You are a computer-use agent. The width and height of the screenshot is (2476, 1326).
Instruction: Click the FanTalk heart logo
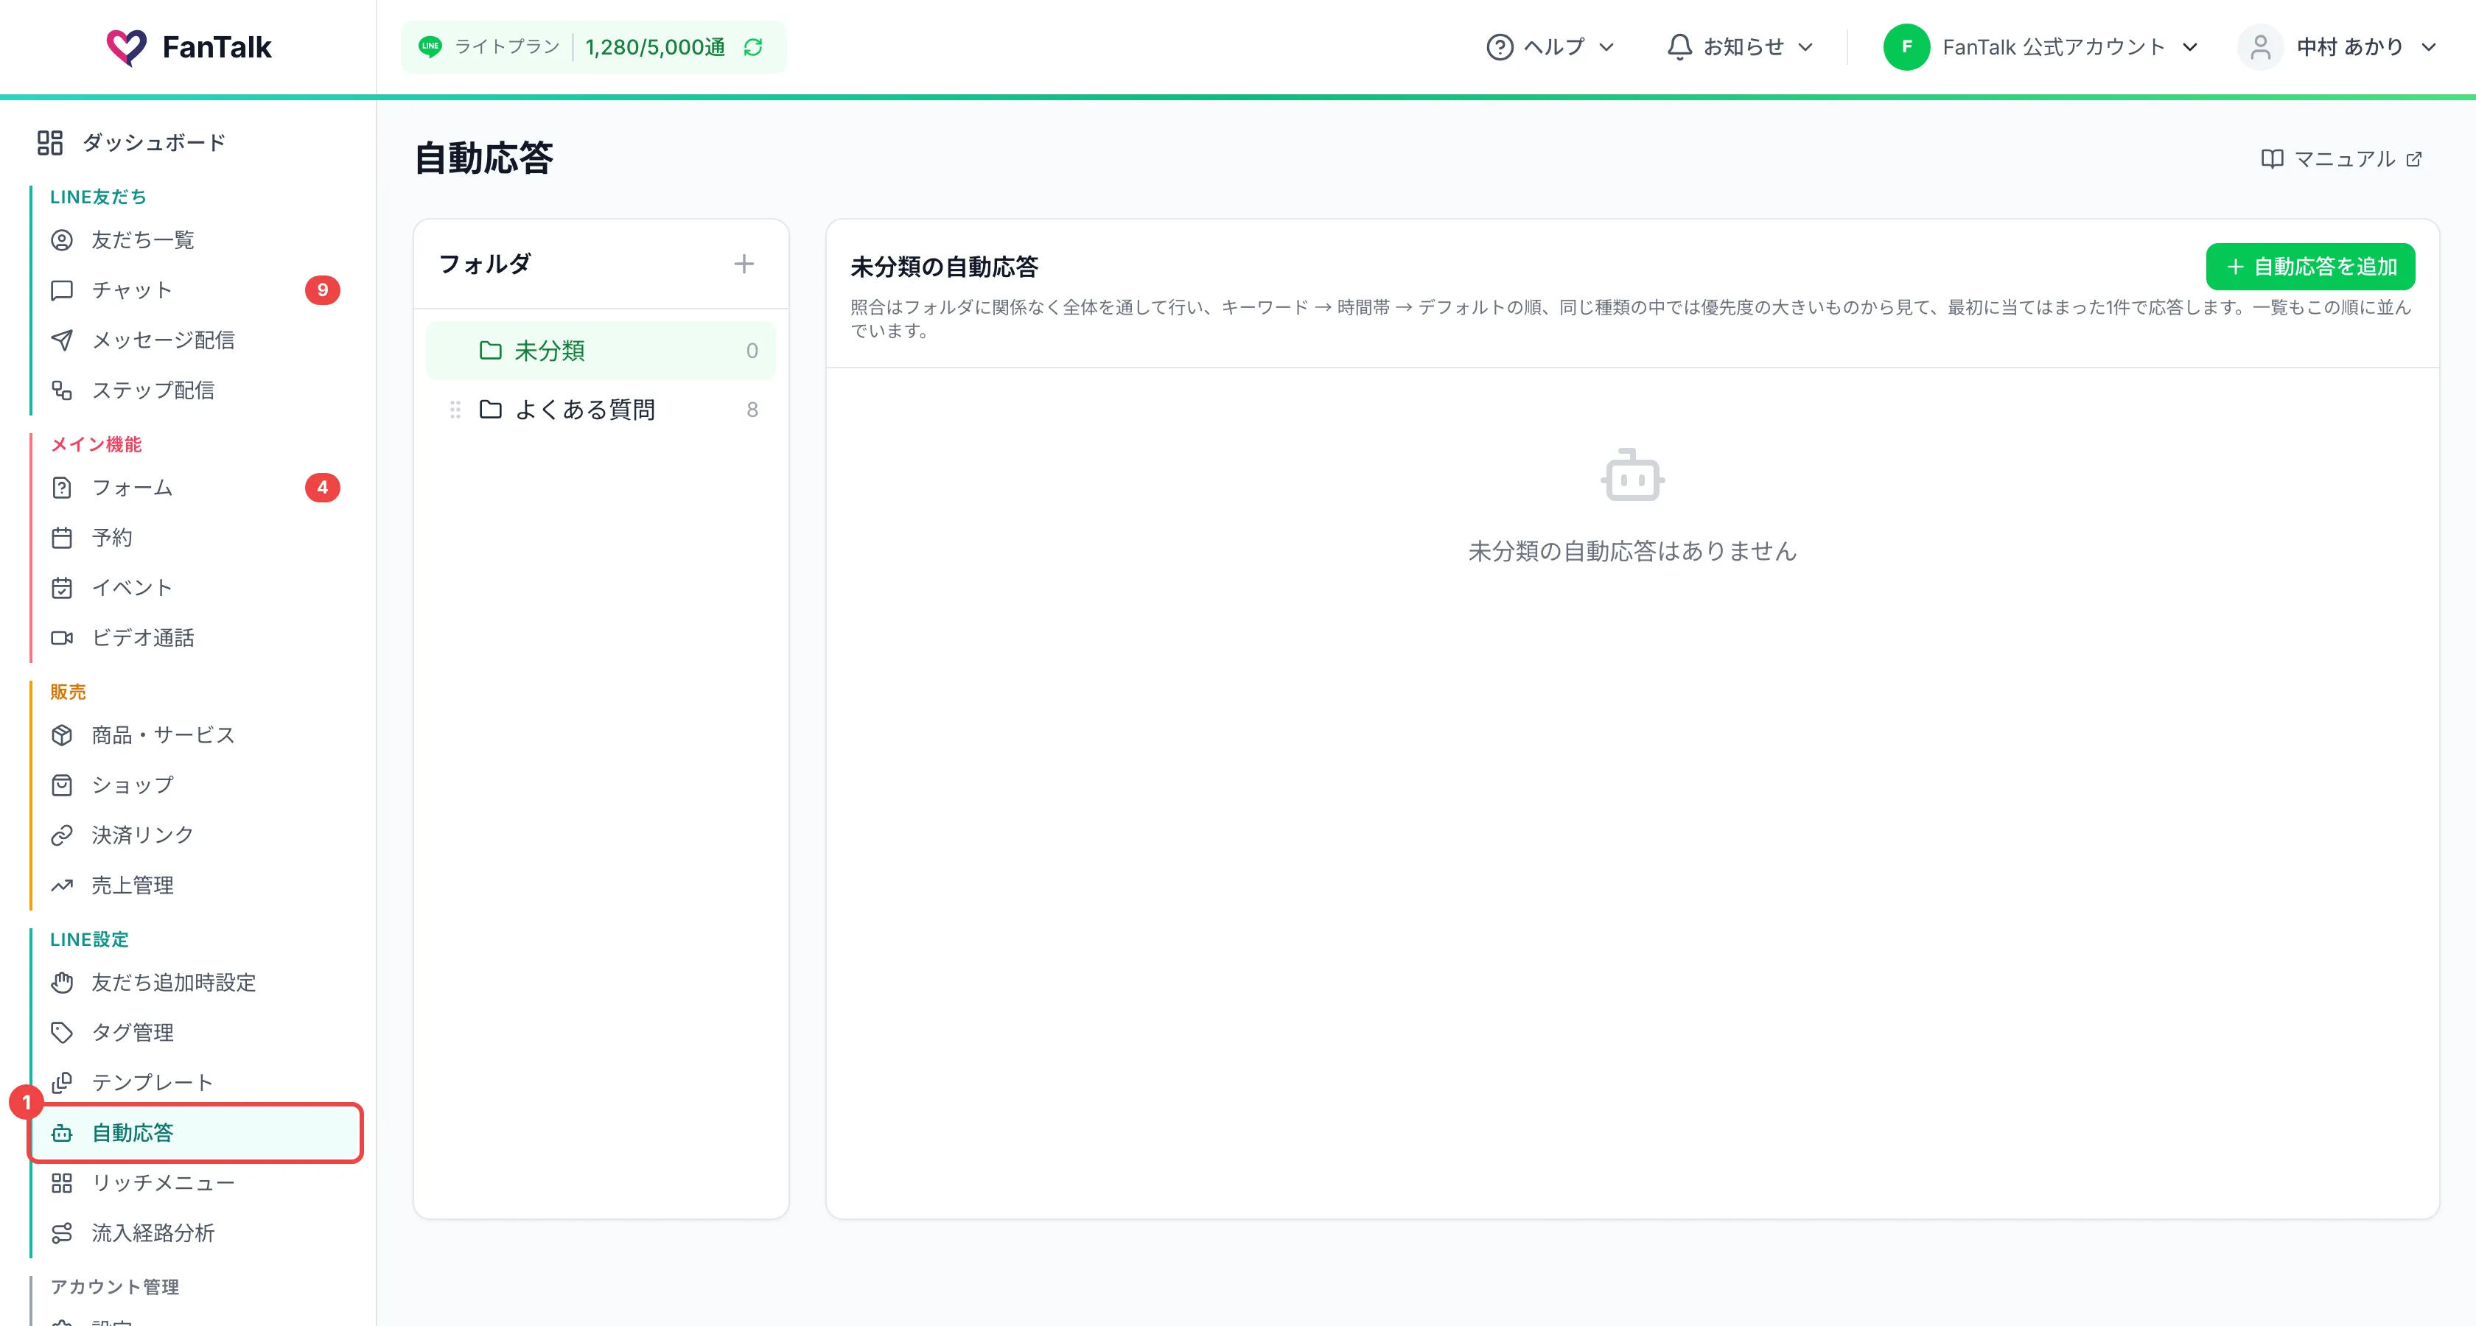click(126, 46)
